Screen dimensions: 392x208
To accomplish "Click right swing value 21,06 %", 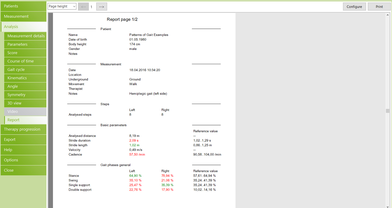I will (167, 181).
